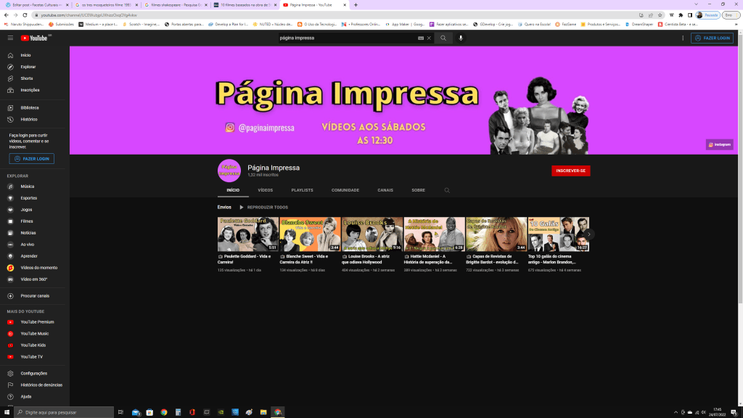Viewport: 743px width, 418px height.
Task: Open the YouTube hamburger guide menu
Action: (10, 38)
